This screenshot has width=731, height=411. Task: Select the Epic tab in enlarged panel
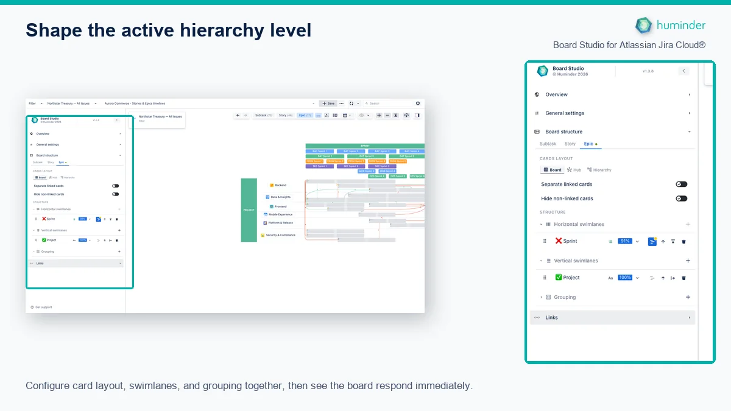pos(590,144)
